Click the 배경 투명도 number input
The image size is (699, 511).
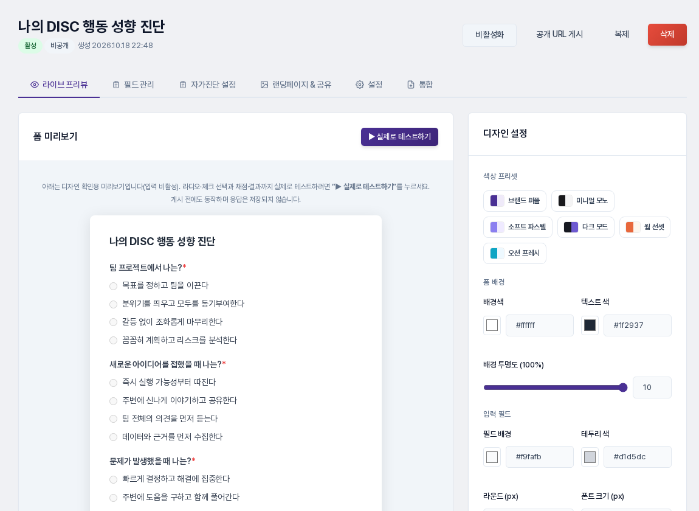pyautogui.click(x=652, y=388)
